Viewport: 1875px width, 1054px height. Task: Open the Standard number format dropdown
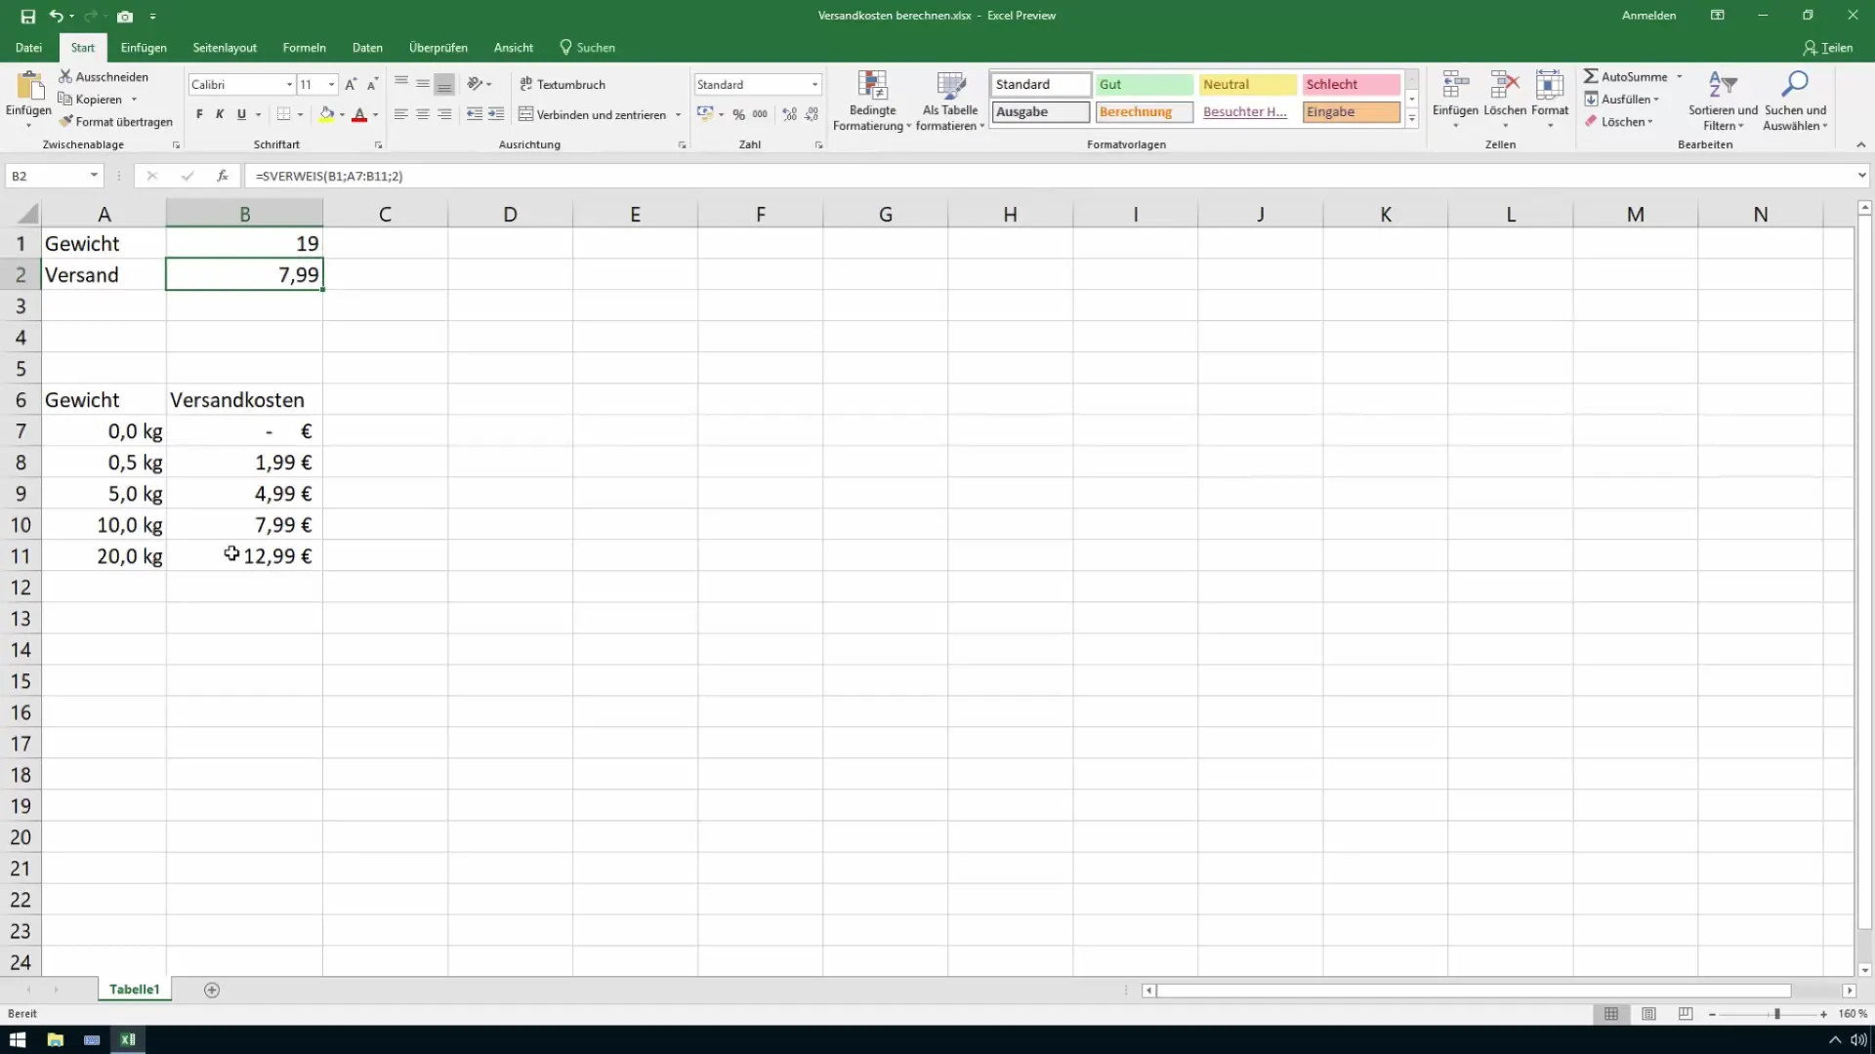click(x=814, y=85)
